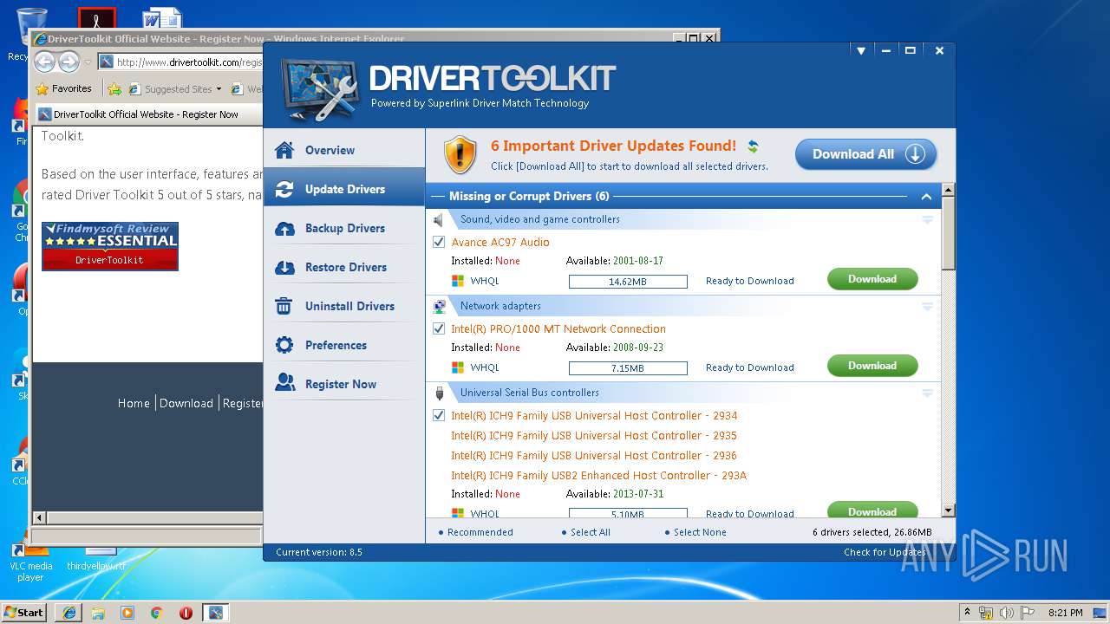Click the Uninstall Drivers trash icon

click(284, 306)
